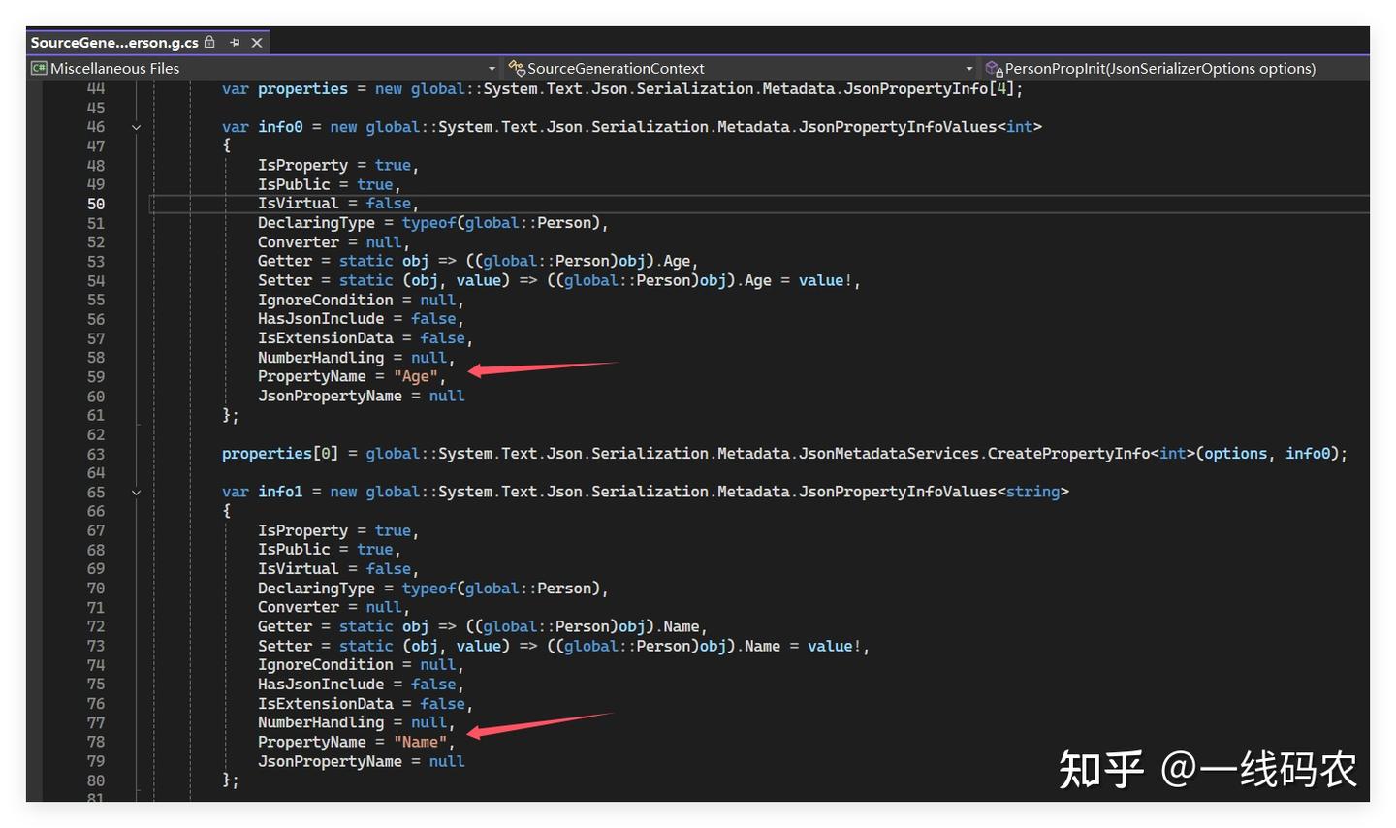Pin the SourceGene...erson.g.cs tab
This screenshot has height=828, width=1396.
pyautogui.click(x=235, y=43)
